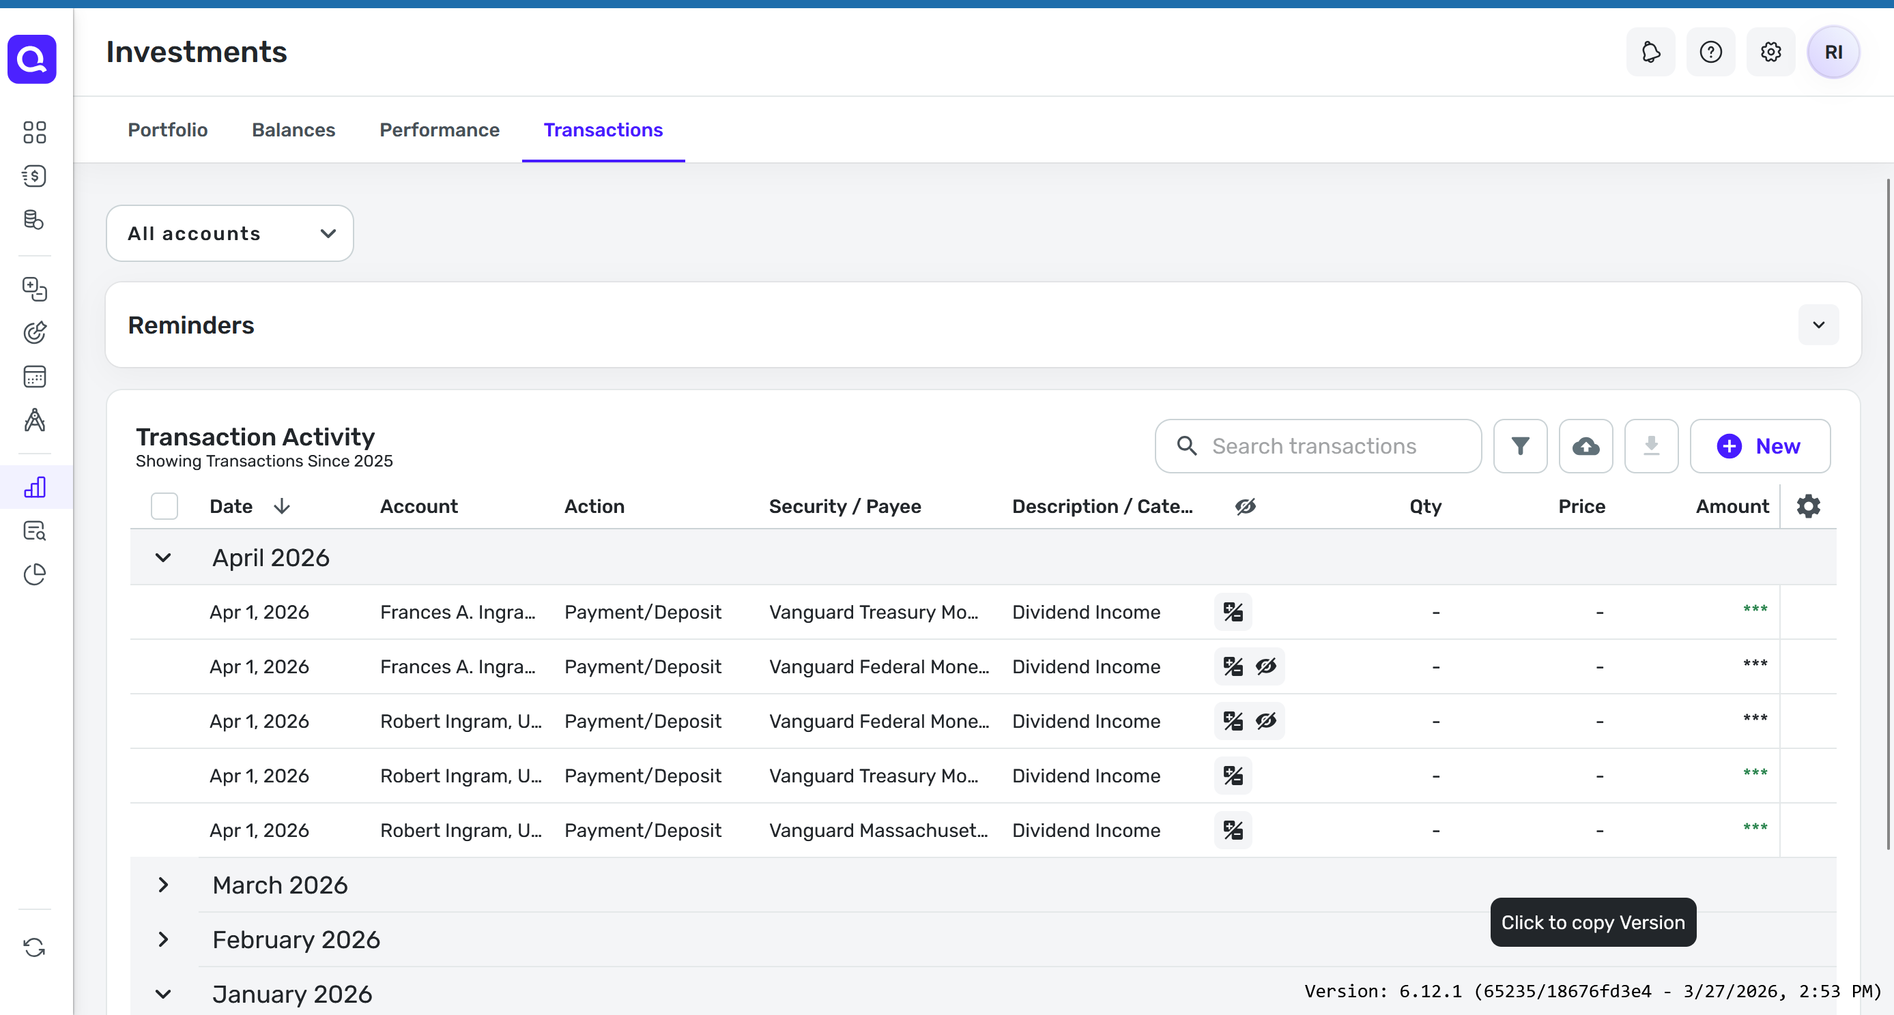Open the notifications bell icon

1650,53
